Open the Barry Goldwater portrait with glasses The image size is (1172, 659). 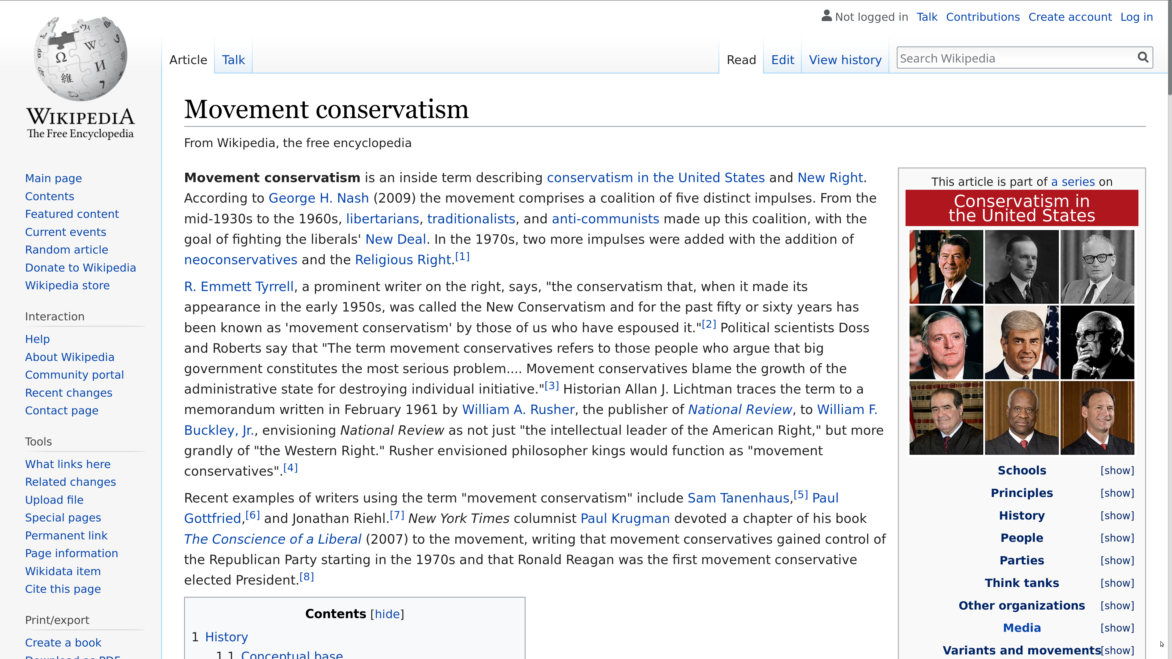[1098, 267]
